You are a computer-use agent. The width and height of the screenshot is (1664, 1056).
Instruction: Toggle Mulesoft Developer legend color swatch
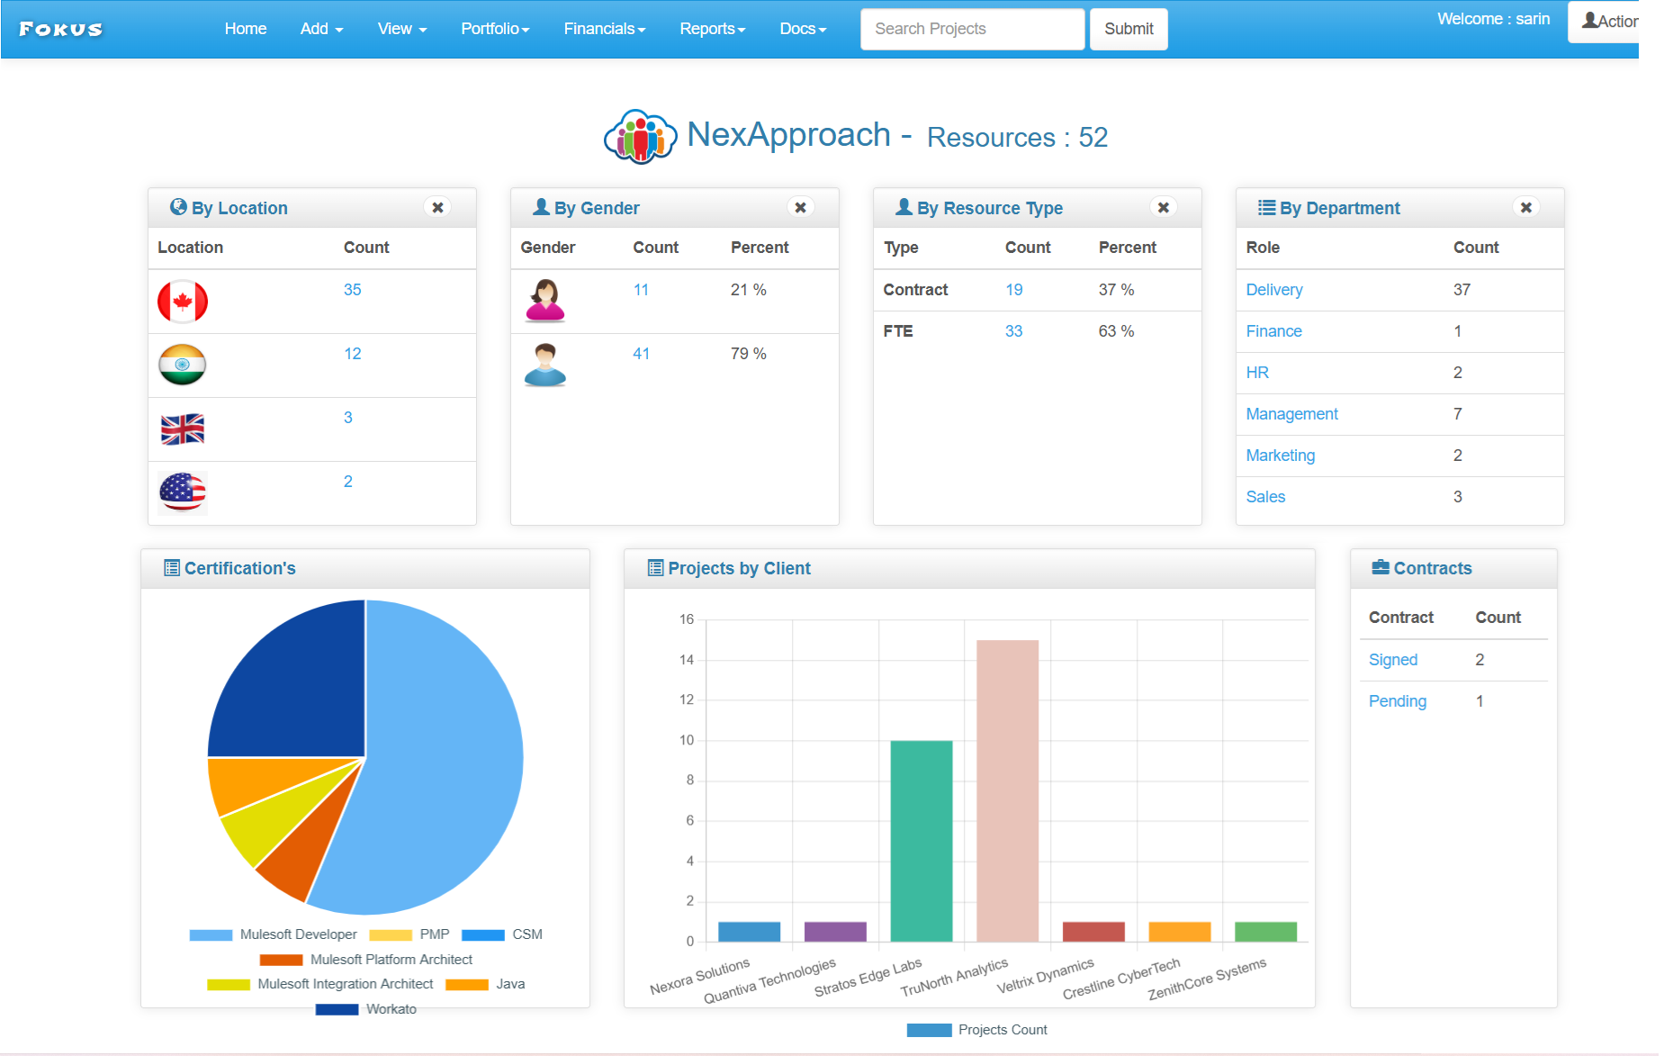click(x=211, y=934)
